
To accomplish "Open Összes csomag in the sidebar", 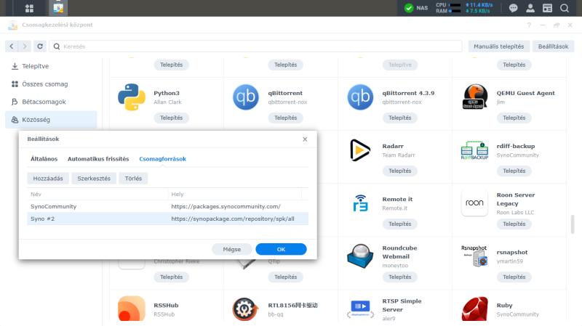I will [x=51, y=84].
